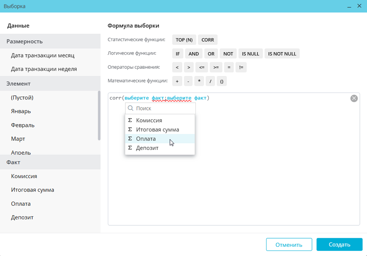Choose Комиссия in the dropdown list
367x256 pixels.
(x=149, y=120)
